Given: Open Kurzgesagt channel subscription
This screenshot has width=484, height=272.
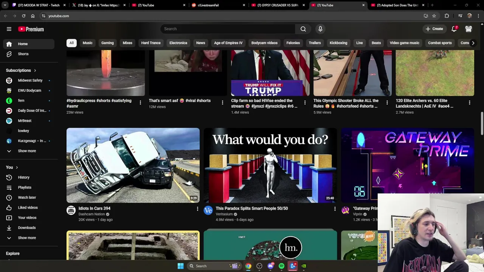Looking at the screenshot, I should [29, 141].
